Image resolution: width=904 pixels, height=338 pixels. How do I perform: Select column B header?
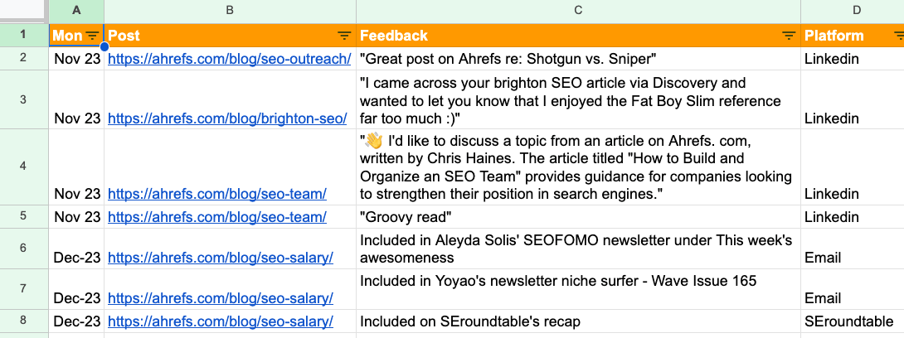[x=230, y=11]
